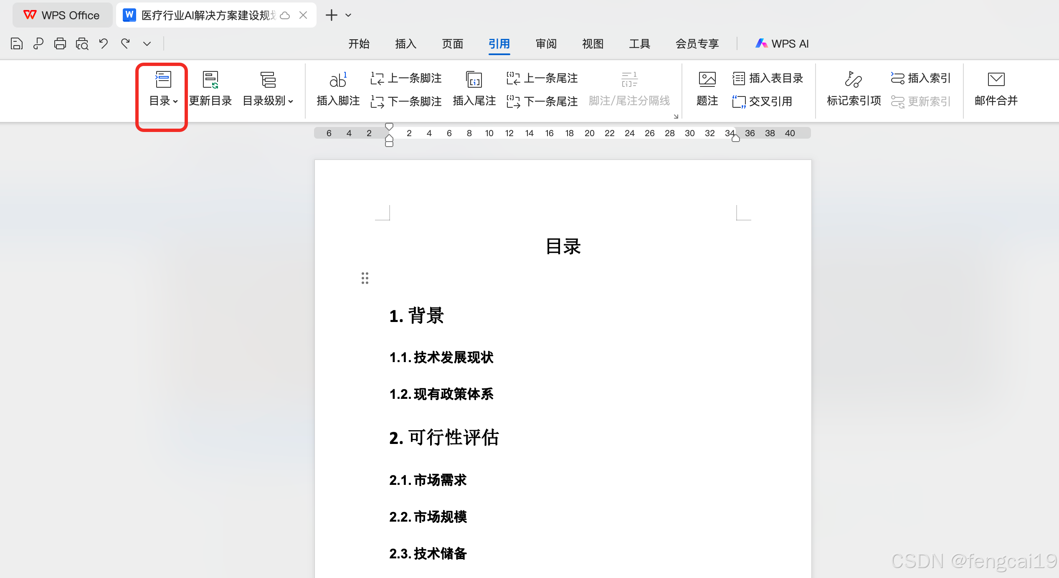Open quick access toolbar customize chevron
Screen dimensions: 1059x578
click(147, 43)
